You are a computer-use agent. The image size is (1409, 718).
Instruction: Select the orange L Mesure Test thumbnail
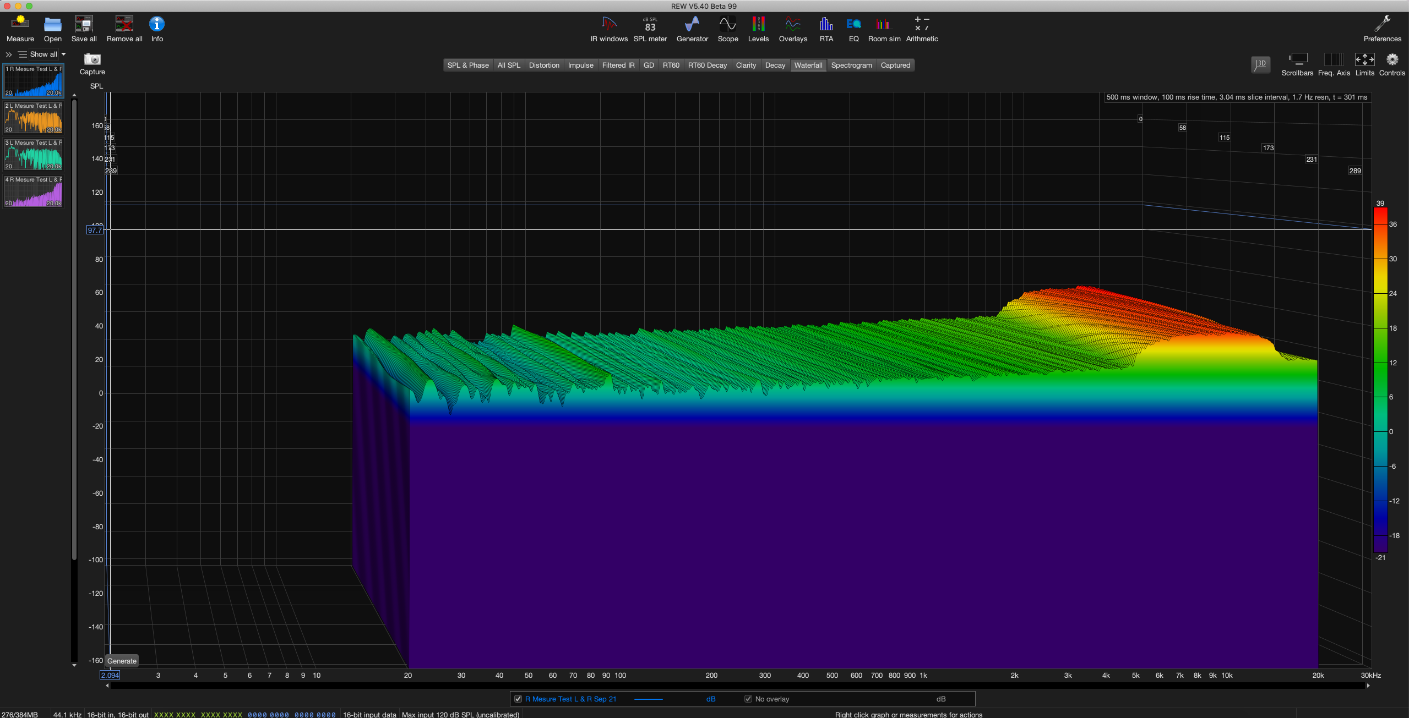[x=34, y=118]
